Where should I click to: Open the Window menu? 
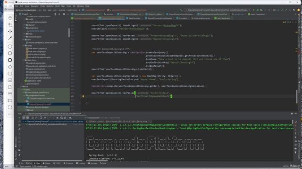coord(80,6)
